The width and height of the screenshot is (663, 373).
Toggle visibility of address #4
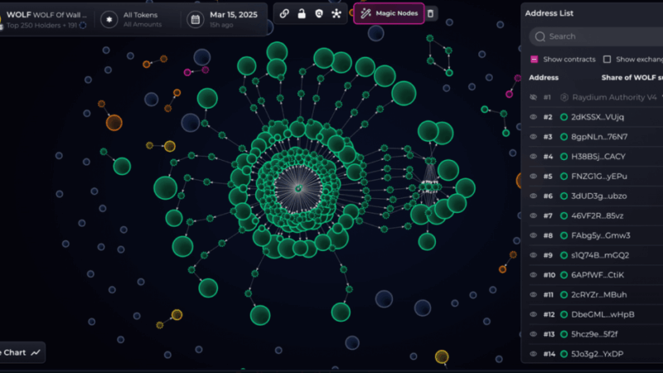coord(533,157)
